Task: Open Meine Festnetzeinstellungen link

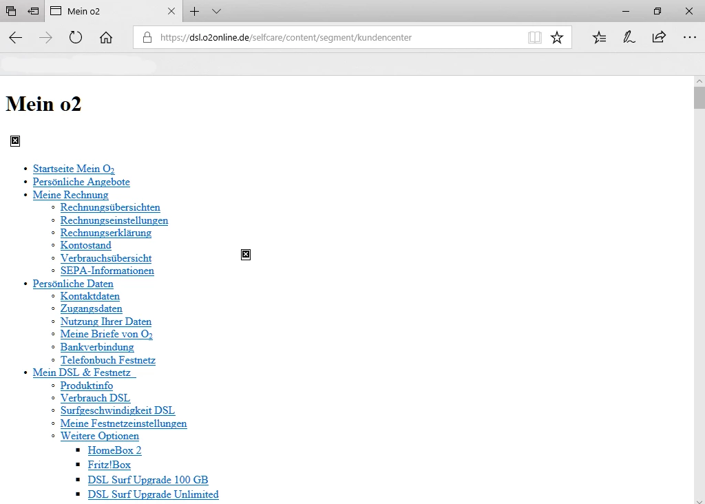Action: [x=124, y=423]
